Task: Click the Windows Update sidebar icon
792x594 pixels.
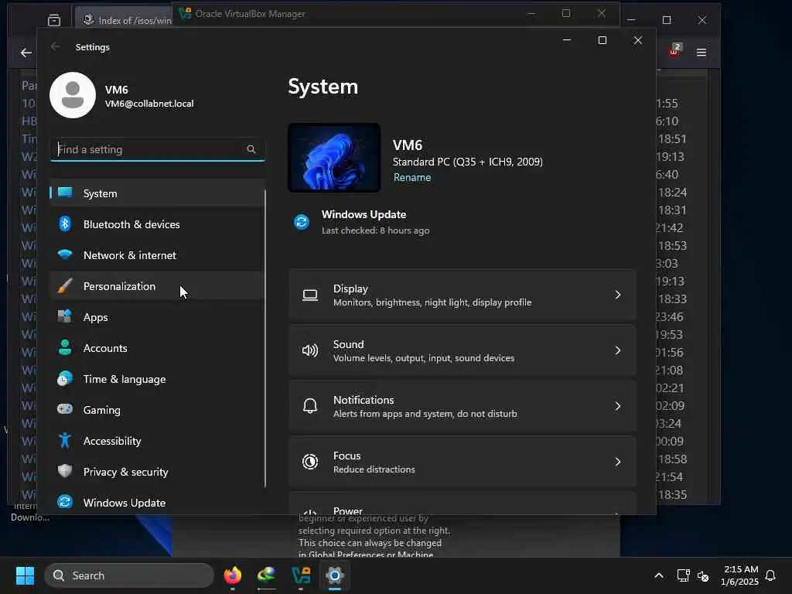Action: 65,502
